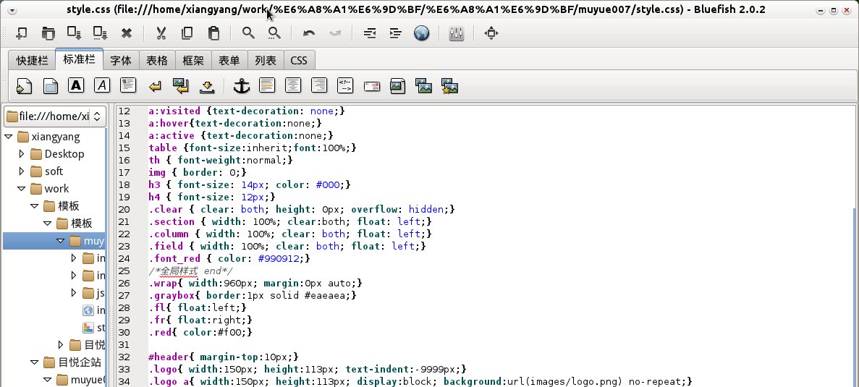Insert a thumbnail image icon

423,86
